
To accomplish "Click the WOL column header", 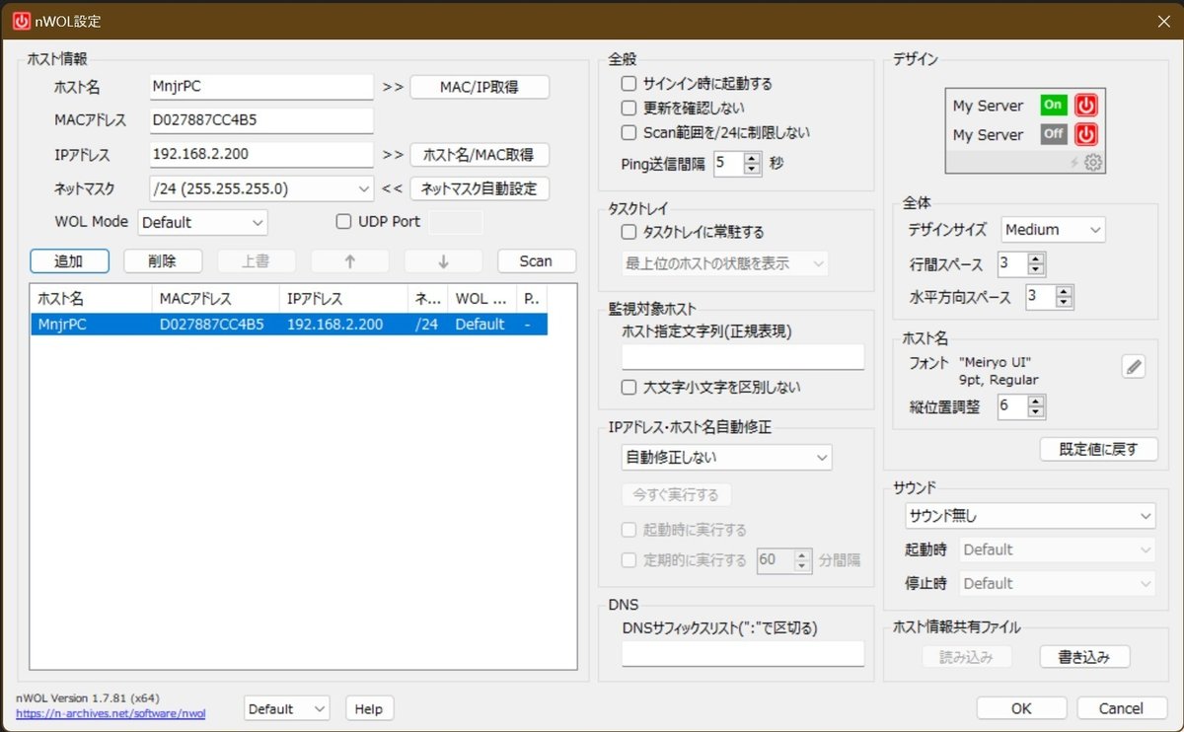I will (481, 297).
